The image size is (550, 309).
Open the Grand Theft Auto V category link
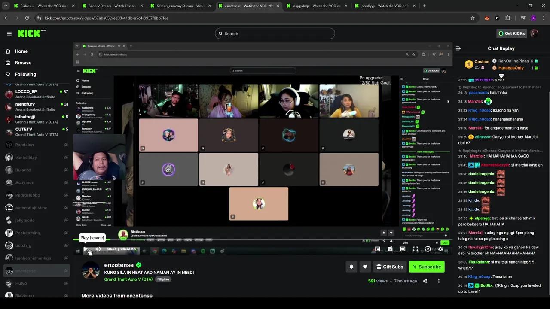[x=128, y=279]
